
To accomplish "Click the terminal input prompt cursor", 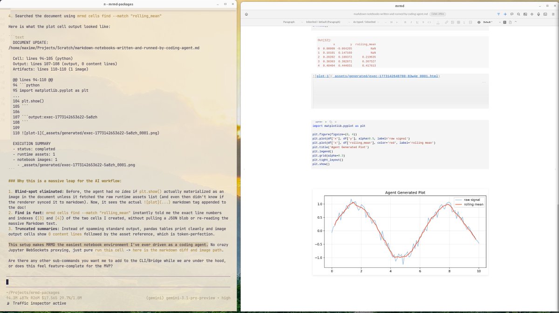I will 7,282.
